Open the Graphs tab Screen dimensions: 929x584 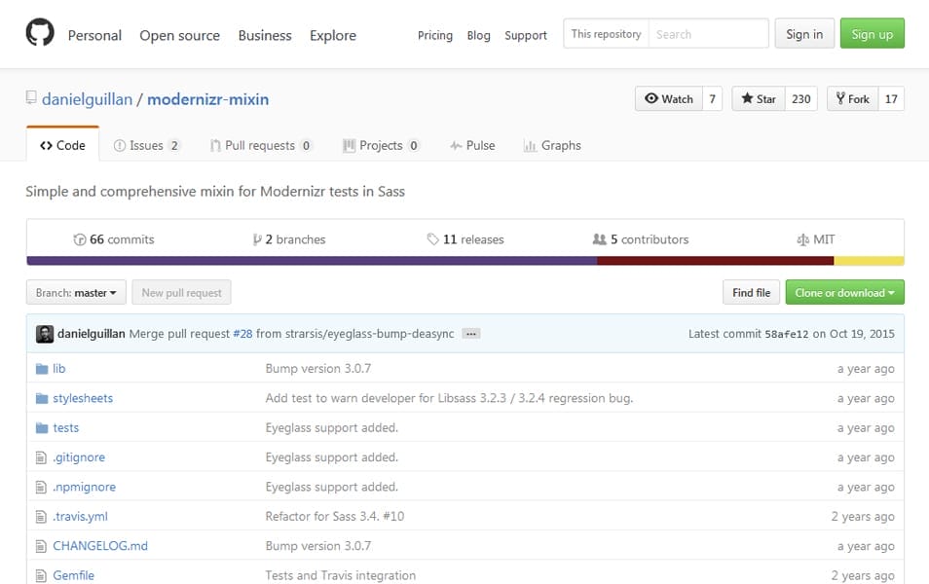(552, 145)
